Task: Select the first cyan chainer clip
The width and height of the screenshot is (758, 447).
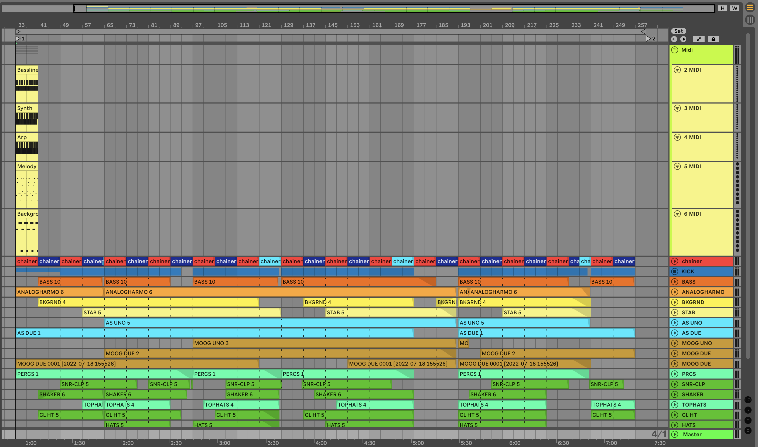Action: tap(270, 262)
